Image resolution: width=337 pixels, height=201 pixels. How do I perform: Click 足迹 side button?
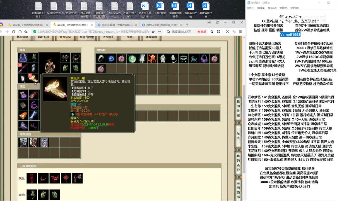pos(238,136)
